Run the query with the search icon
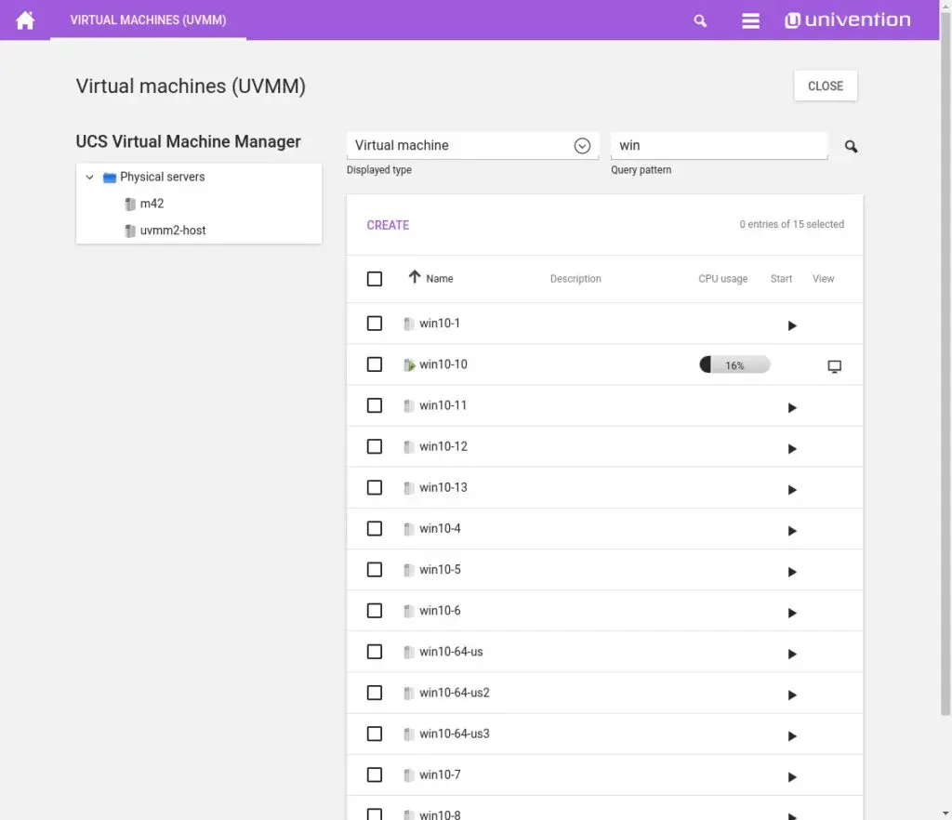 [x=851, y=146]
